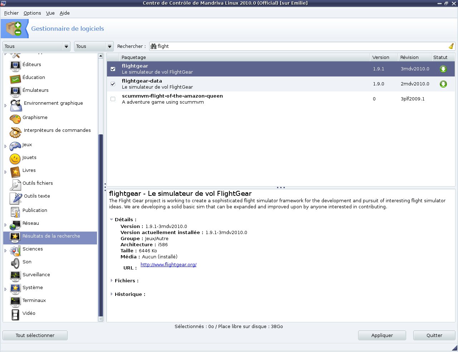Viewport: 458px width, 352px height.
Task: Expand the Système category tree node
Action: pyautogui.click(x=5, y=289)
